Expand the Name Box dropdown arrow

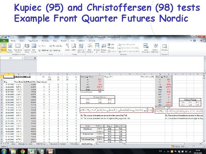23,58
